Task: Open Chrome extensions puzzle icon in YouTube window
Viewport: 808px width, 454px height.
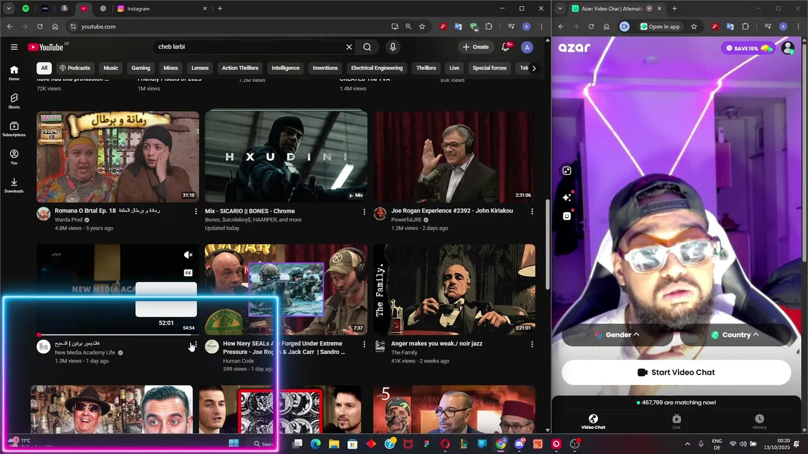Action: pyautogui.click(x=489, y=26)
